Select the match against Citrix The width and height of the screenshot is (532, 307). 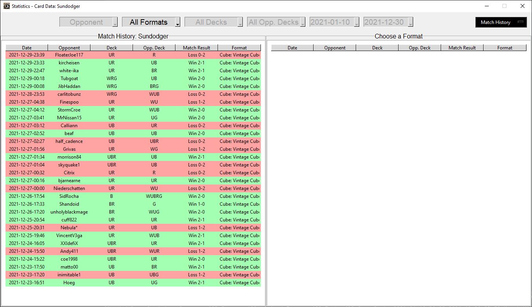point(133,173)
